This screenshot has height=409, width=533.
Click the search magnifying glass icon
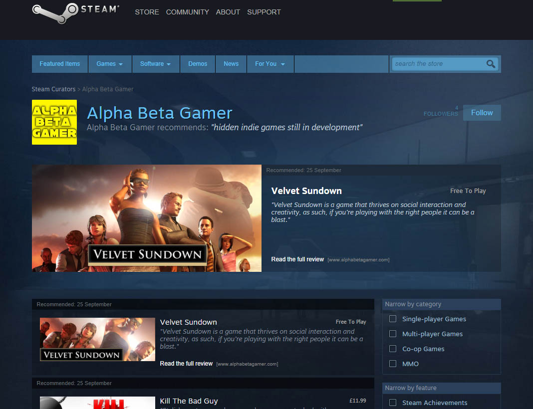pyautogui.click(x=491, y=64)
